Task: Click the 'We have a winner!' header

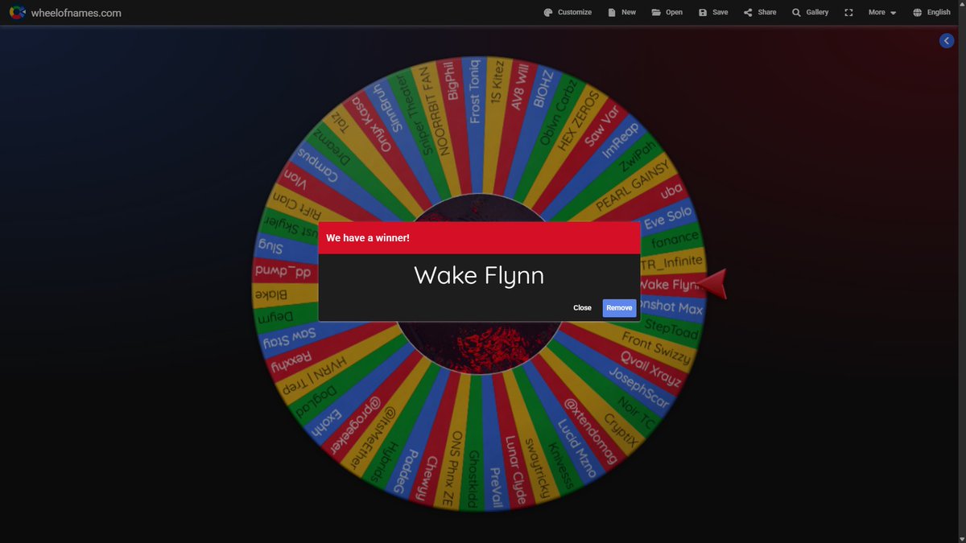Action: [368, 238]
